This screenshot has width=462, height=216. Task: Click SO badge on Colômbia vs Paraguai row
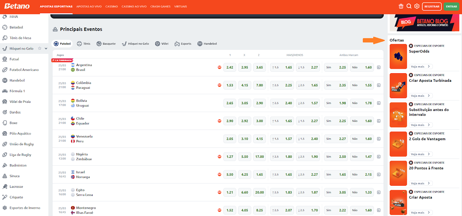[219, 85]
